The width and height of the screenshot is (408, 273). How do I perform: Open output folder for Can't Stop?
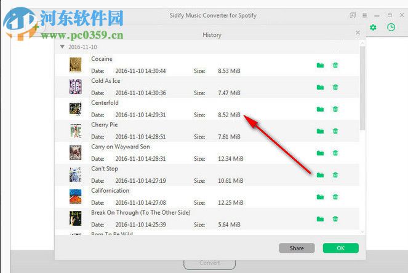(320, 175)
